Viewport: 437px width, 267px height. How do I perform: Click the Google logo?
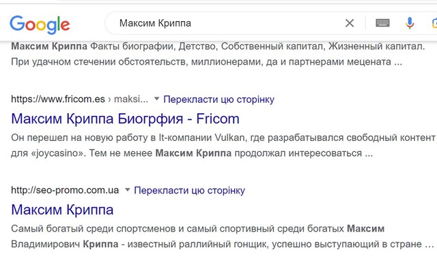(x=40, y=25)
